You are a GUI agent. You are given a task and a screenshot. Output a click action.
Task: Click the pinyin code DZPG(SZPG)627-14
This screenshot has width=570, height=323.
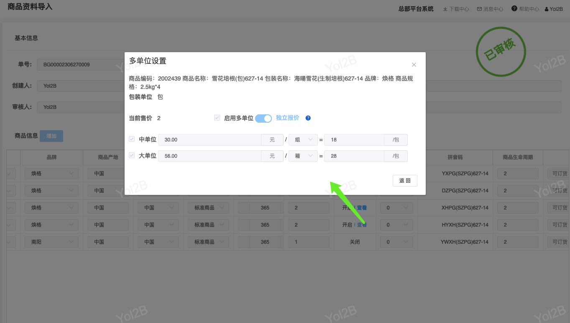[465, 191]
